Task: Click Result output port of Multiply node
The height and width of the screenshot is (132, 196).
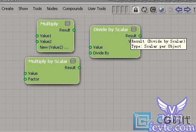Action: 74,30
